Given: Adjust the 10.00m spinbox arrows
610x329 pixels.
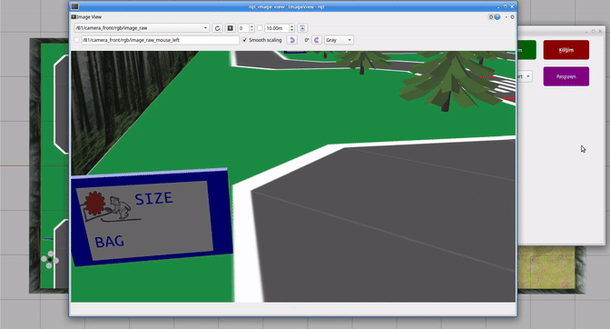Looking at the screenshot, I should click(291, 28).
